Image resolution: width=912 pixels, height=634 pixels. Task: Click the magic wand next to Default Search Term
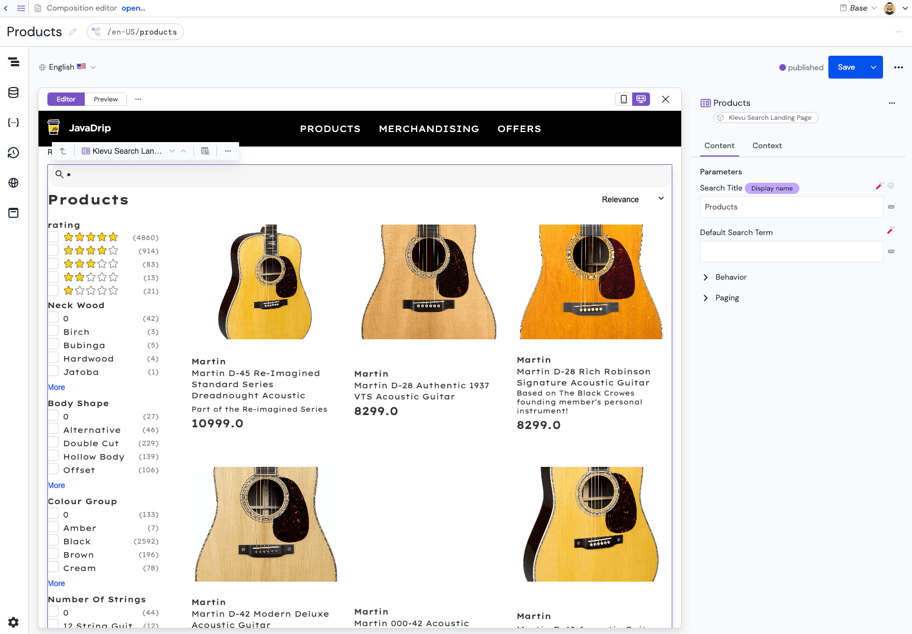(891, 230)
